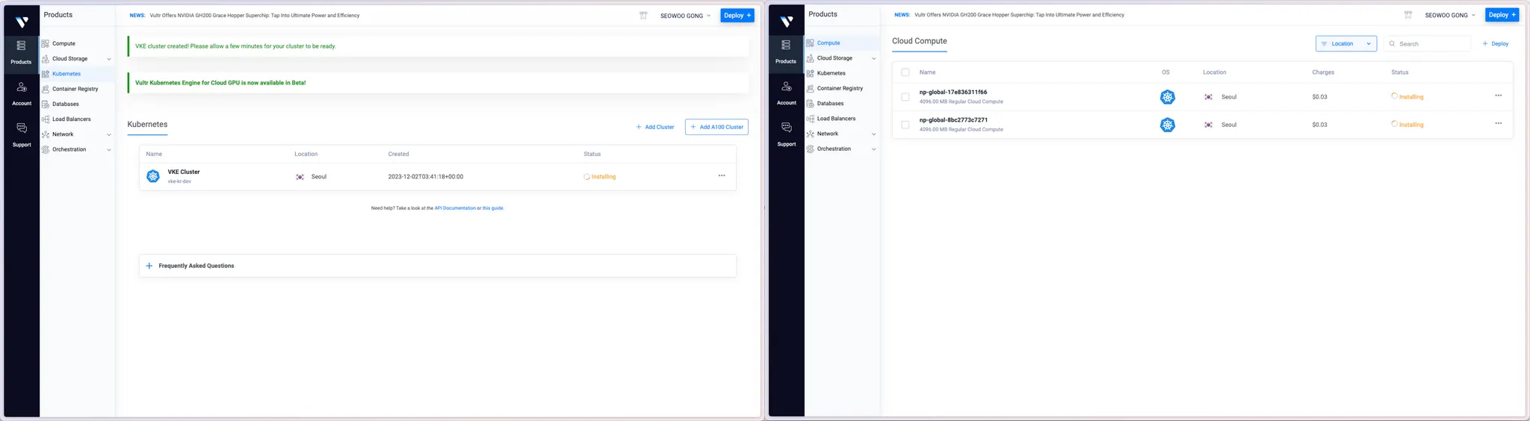Viewport: 1530px width, 421px height.
Task: Click Kubernetes OS icon for np-global-17e836311f66
Action: [1168, 97]
